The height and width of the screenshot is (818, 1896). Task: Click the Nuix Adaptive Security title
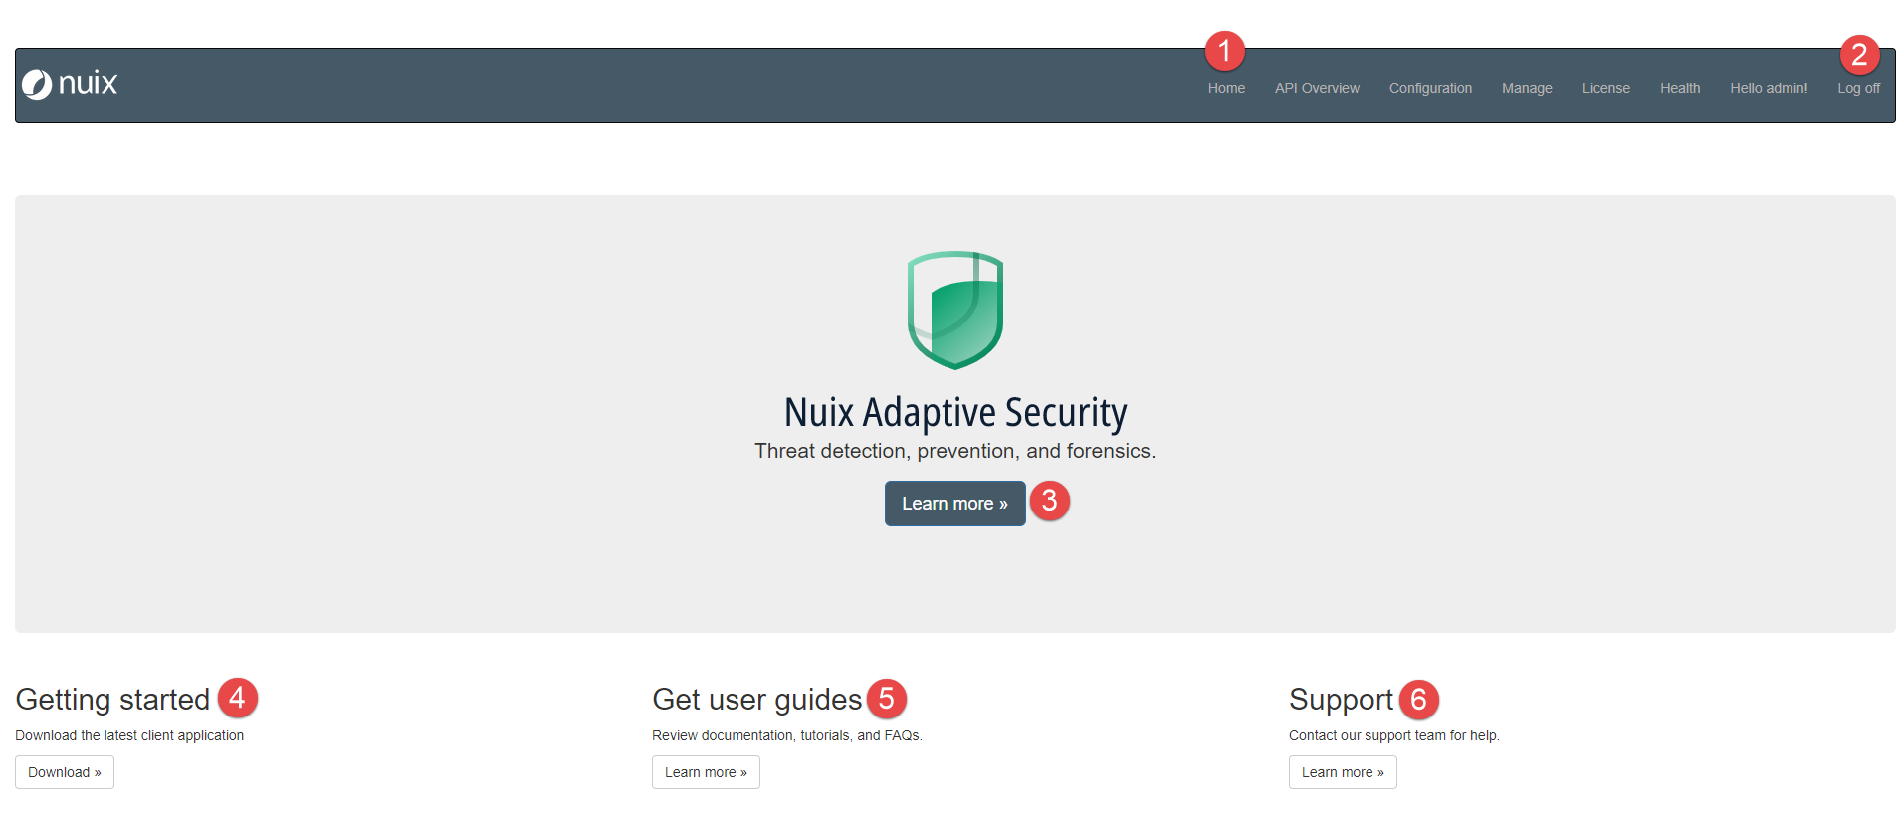[x=955, y=412]
